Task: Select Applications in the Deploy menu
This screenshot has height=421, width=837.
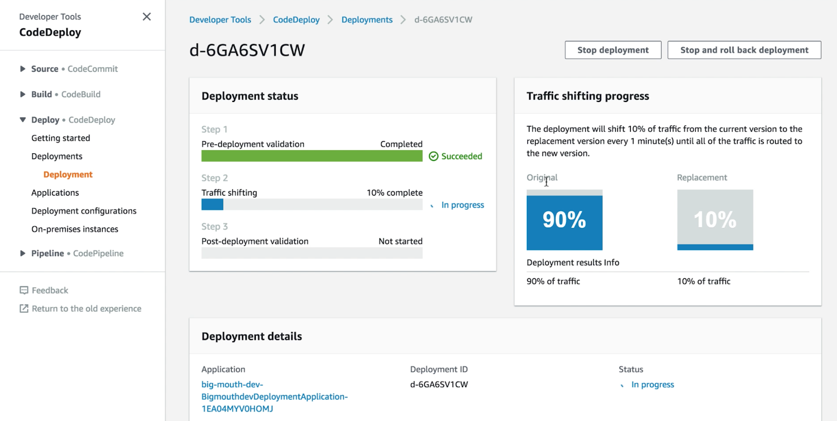Action: click(x=55, y=192)
